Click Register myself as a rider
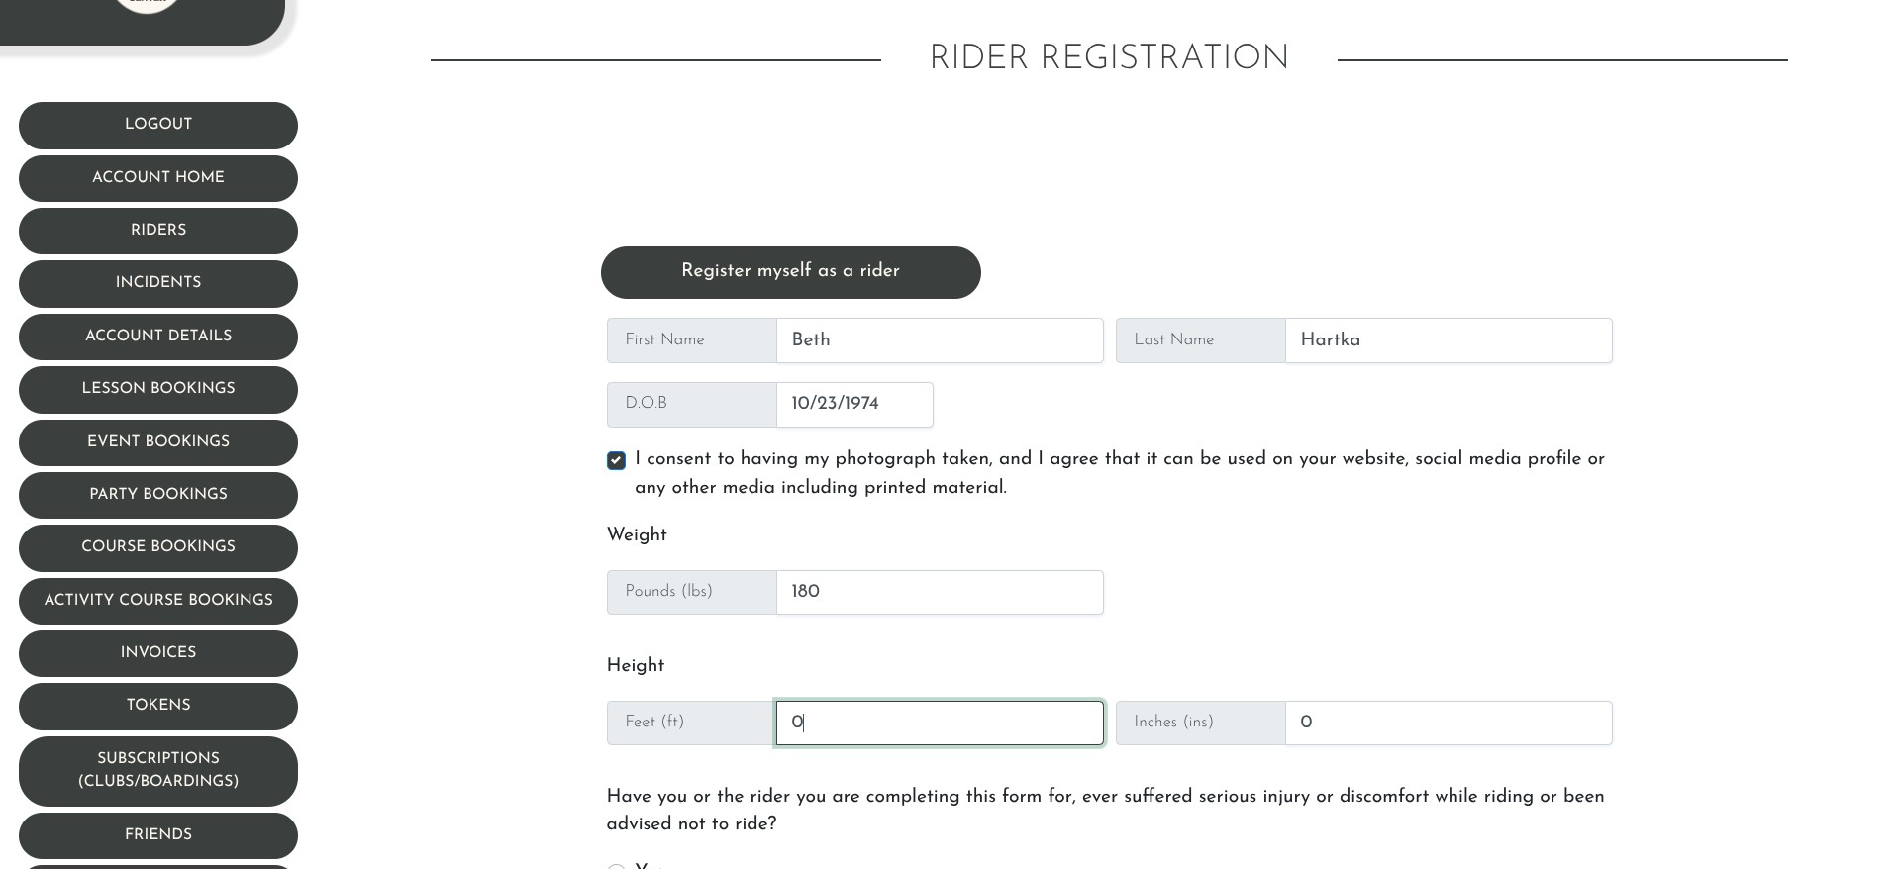The image size is (1902, 869). tap(791, 272)
